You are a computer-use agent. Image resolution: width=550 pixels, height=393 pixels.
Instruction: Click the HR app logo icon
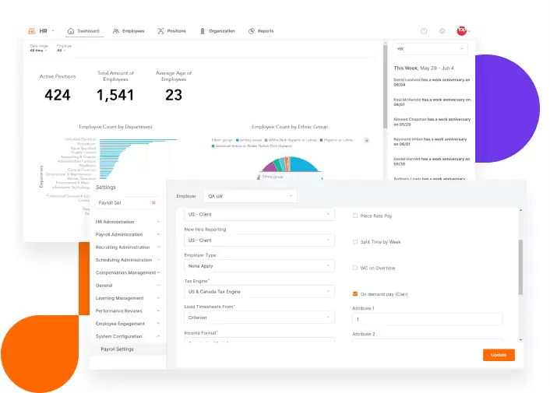pos(32,31)
